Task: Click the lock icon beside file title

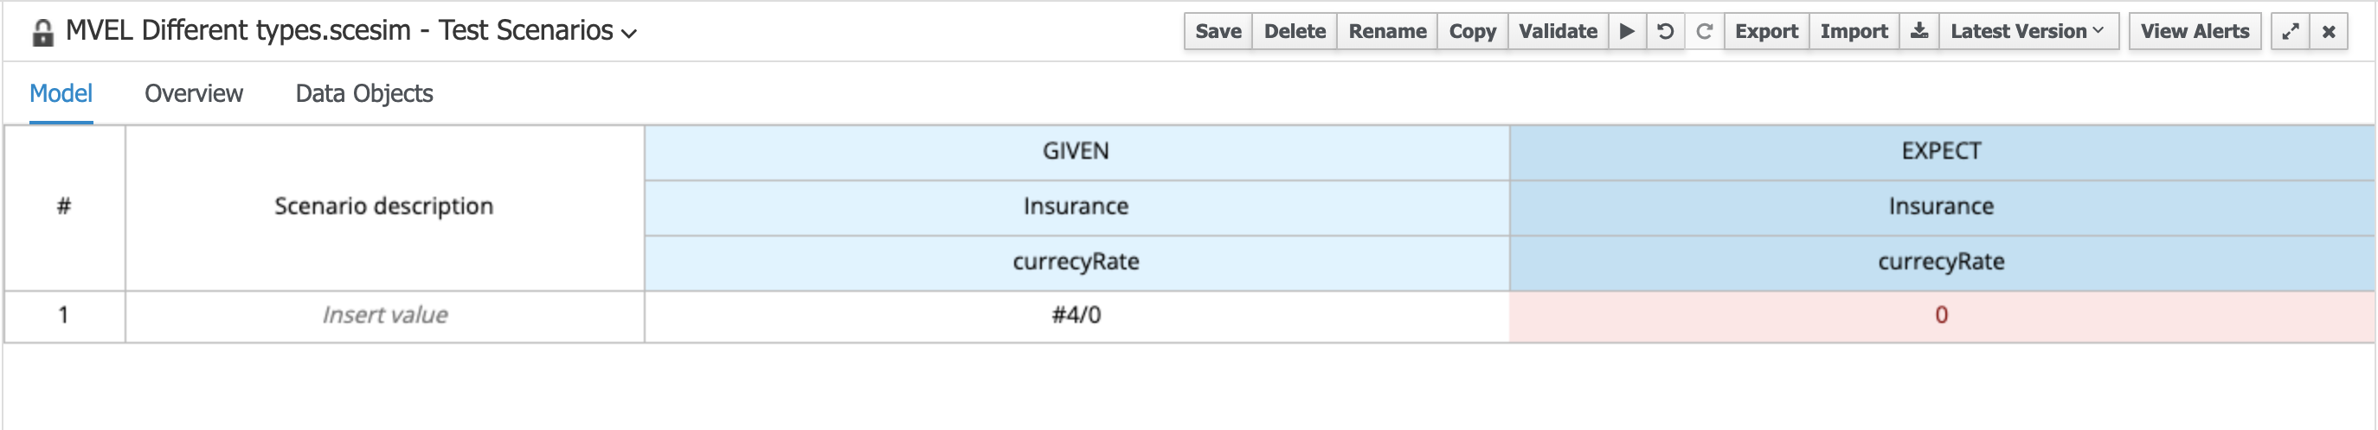Action: point(42,33)
